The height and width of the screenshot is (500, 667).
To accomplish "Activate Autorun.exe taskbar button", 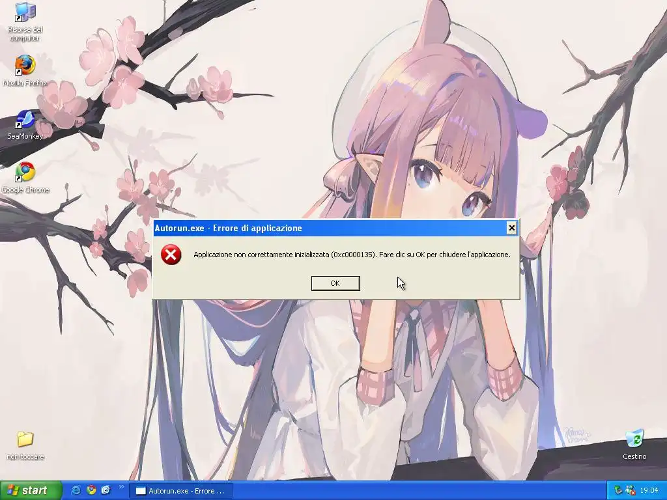I will 182,491.
